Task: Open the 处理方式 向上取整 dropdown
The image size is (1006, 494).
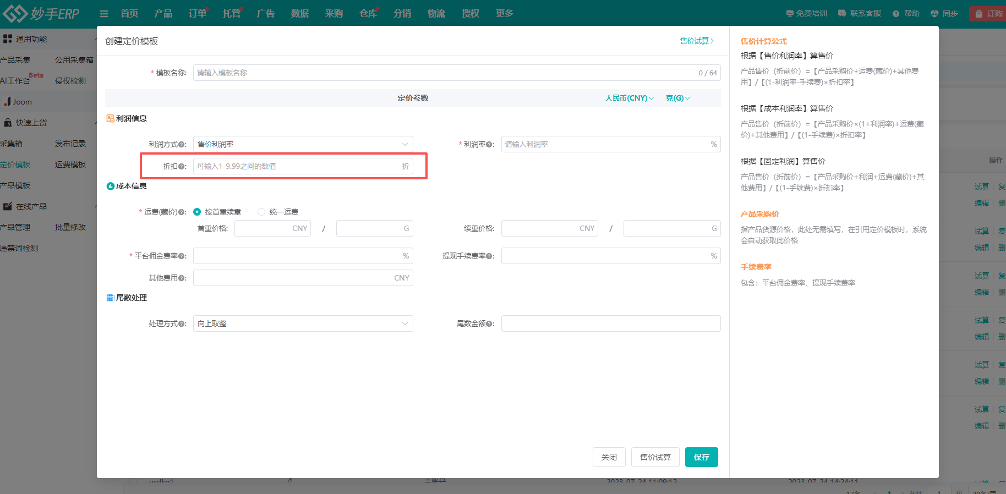Action: pos(303,324)
